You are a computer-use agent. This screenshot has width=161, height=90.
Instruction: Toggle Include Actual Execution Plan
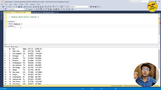46,9
